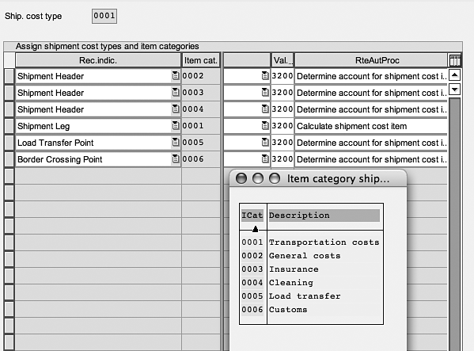Open value help icon beside Val. on Shipment Leg row
The image size is (474, 351).
click(x=265, y=125)
